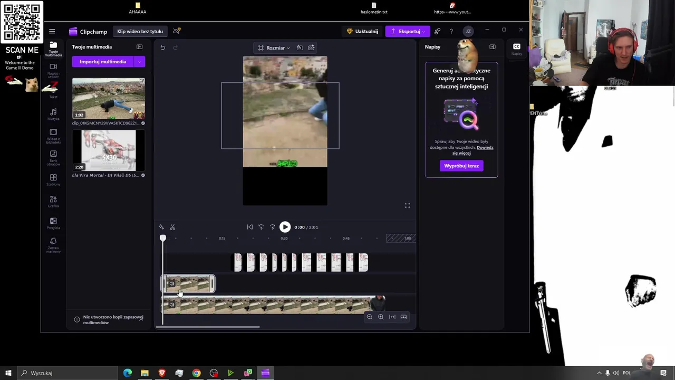This screenshot has height=380, width=675.
Task: Click the Windows Start button
Action: pos(8,373)
